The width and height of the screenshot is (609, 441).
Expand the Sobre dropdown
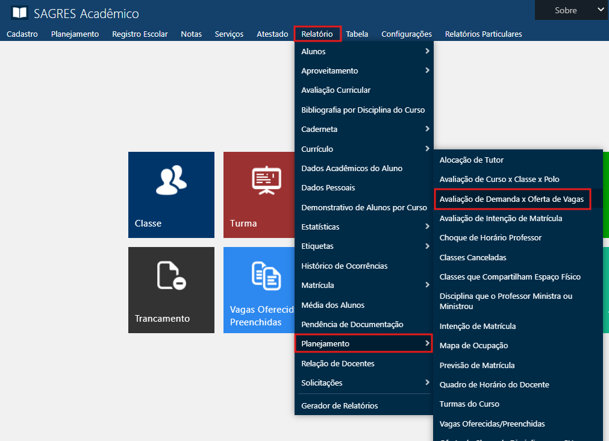(x=571, y=10)
